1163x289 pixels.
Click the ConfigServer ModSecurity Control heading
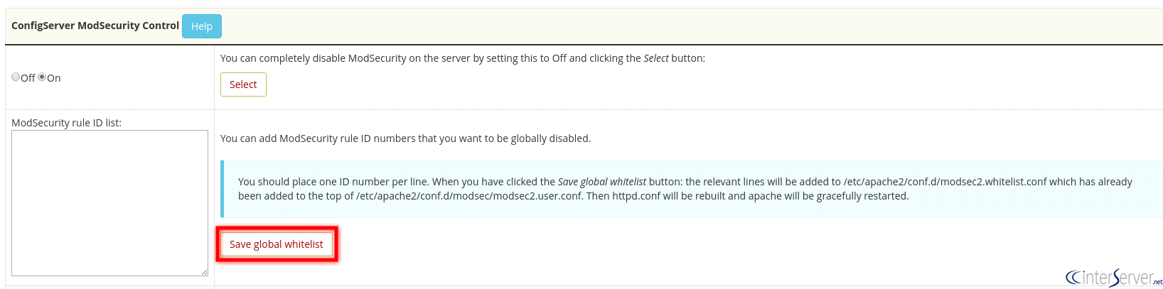tap(95, 26)
